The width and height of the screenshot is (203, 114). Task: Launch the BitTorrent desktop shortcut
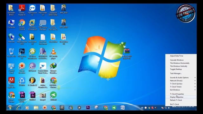click(x=32, y=67)
